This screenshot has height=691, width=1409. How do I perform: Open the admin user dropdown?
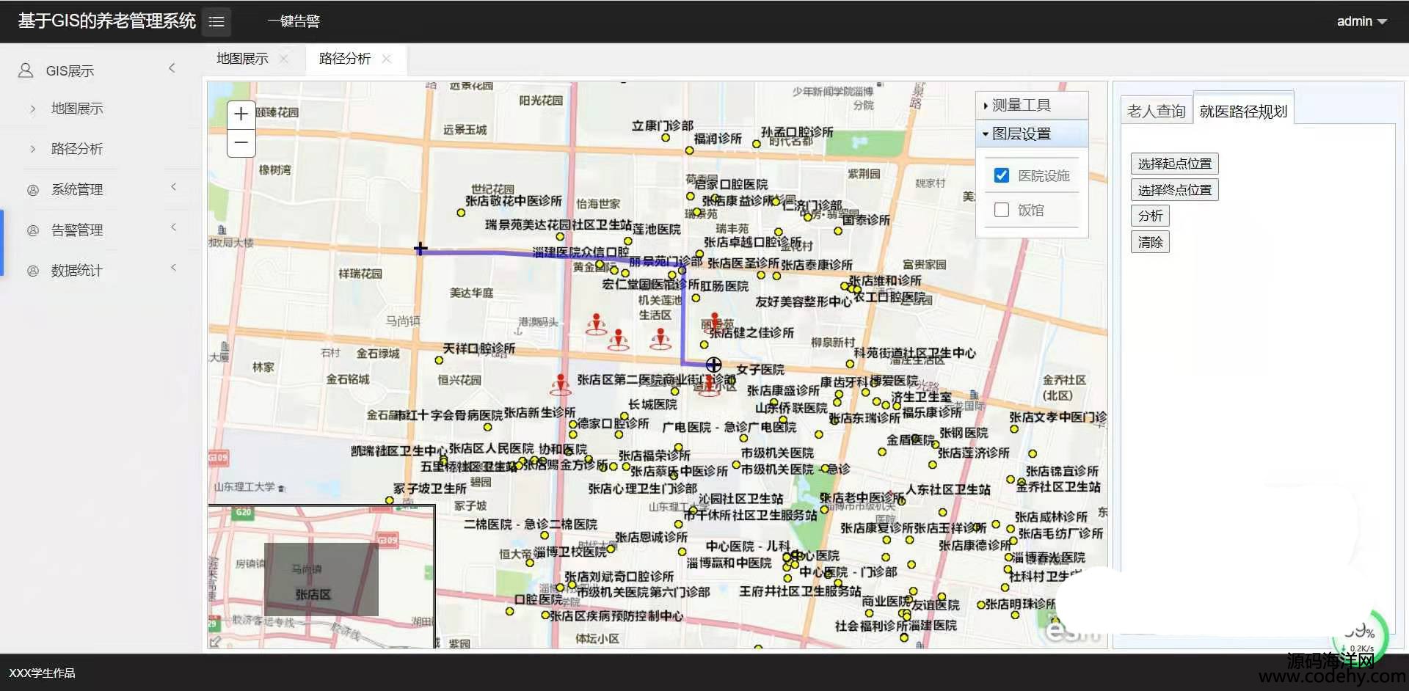click(x=1361, y=21)
